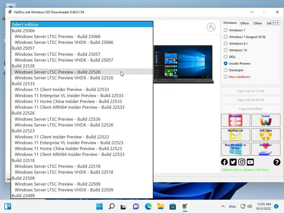The image size is (284, 213).
Task: Open the Database icon tile
Action: [235, 120]
